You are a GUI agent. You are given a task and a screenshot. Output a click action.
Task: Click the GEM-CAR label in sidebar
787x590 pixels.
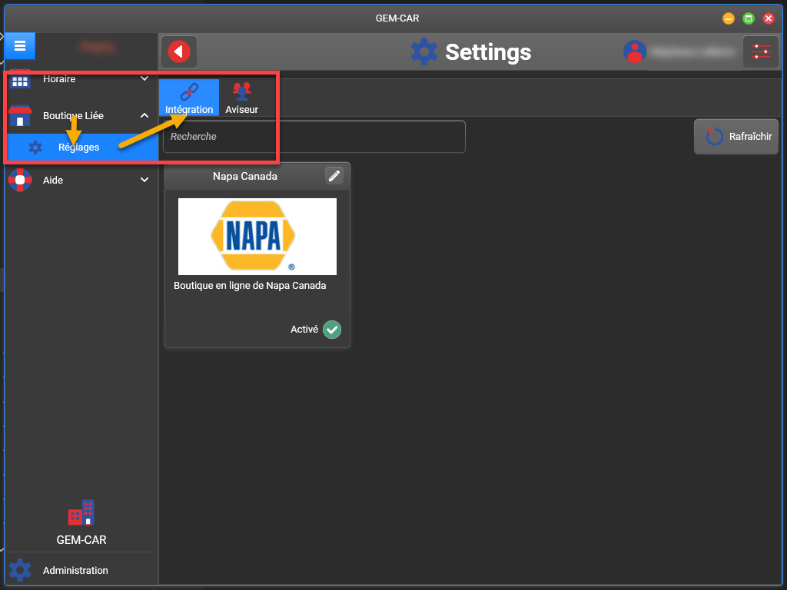click(x=81, y=540)
